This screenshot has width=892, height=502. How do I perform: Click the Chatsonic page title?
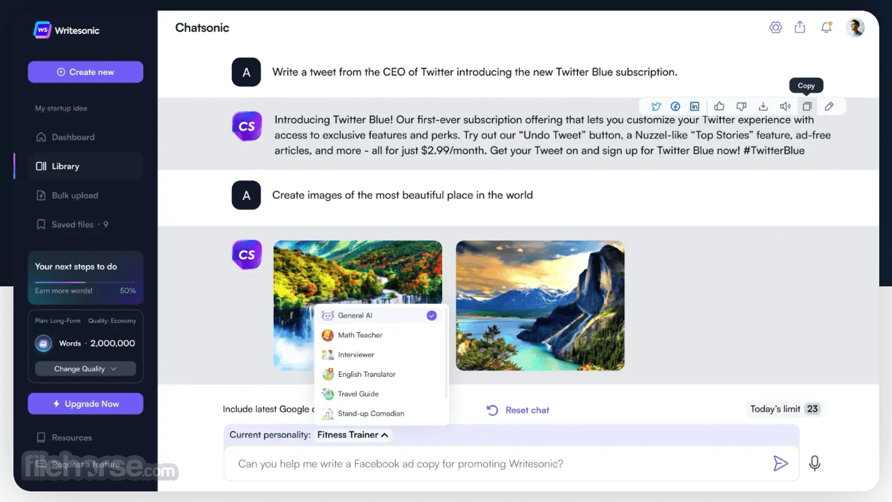coord(202,28)
